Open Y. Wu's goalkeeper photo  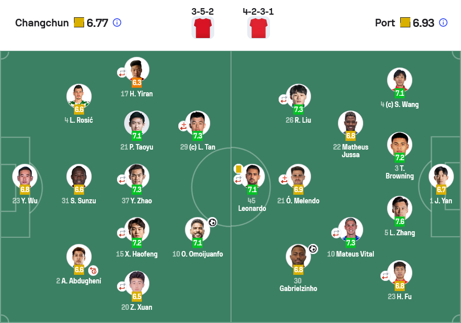25,176
